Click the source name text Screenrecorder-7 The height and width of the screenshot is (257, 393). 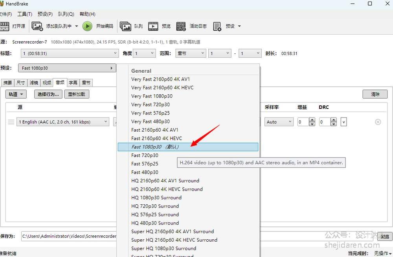(29, 42)
